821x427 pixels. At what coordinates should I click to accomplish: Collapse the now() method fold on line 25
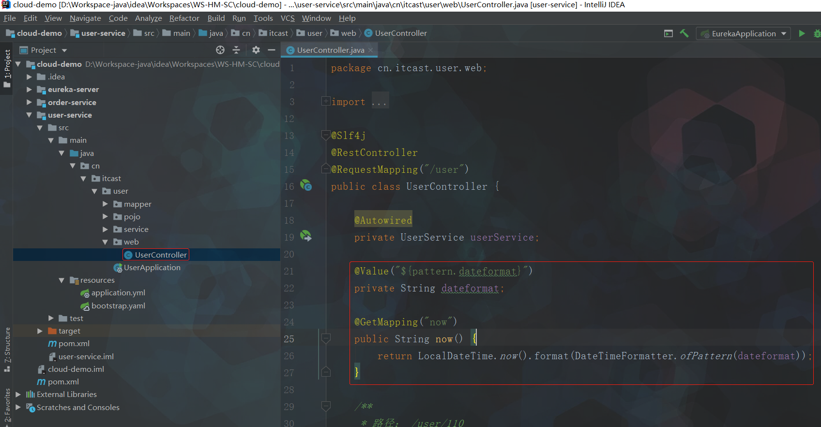tap(326, 338)
